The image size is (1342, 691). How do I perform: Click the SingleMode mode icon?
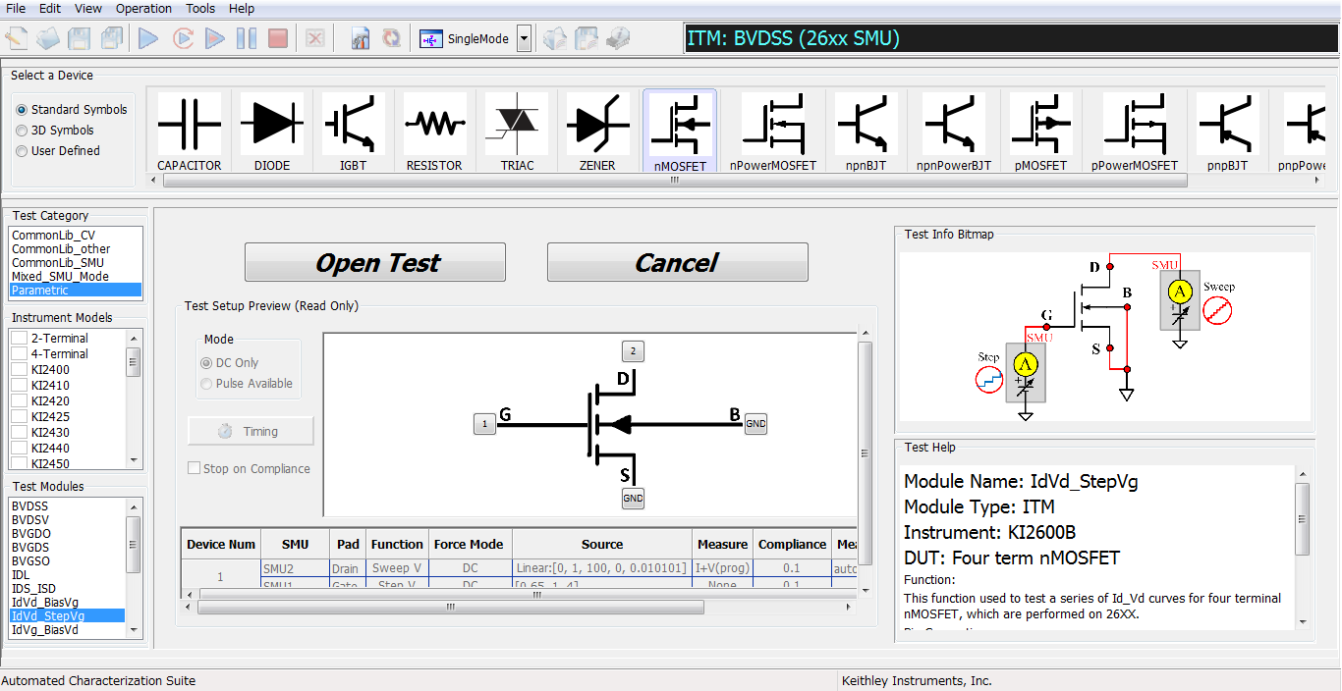431,39
